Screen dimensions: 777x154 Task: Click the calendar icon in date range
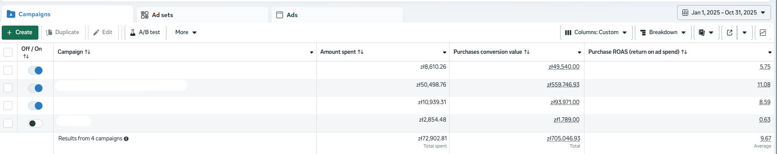click(685, 13)
